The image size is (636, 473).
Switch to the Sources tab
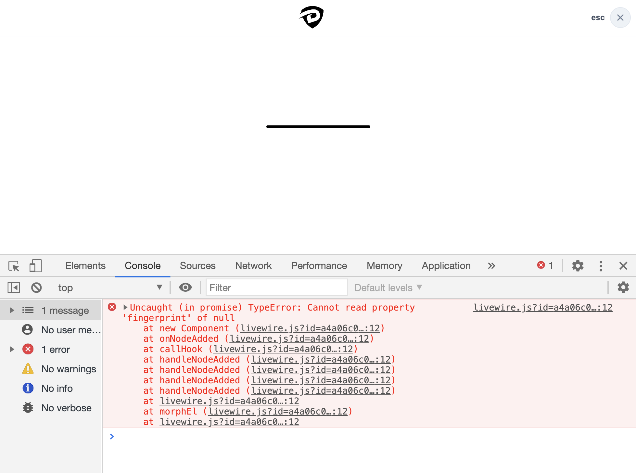pos(197,266)
